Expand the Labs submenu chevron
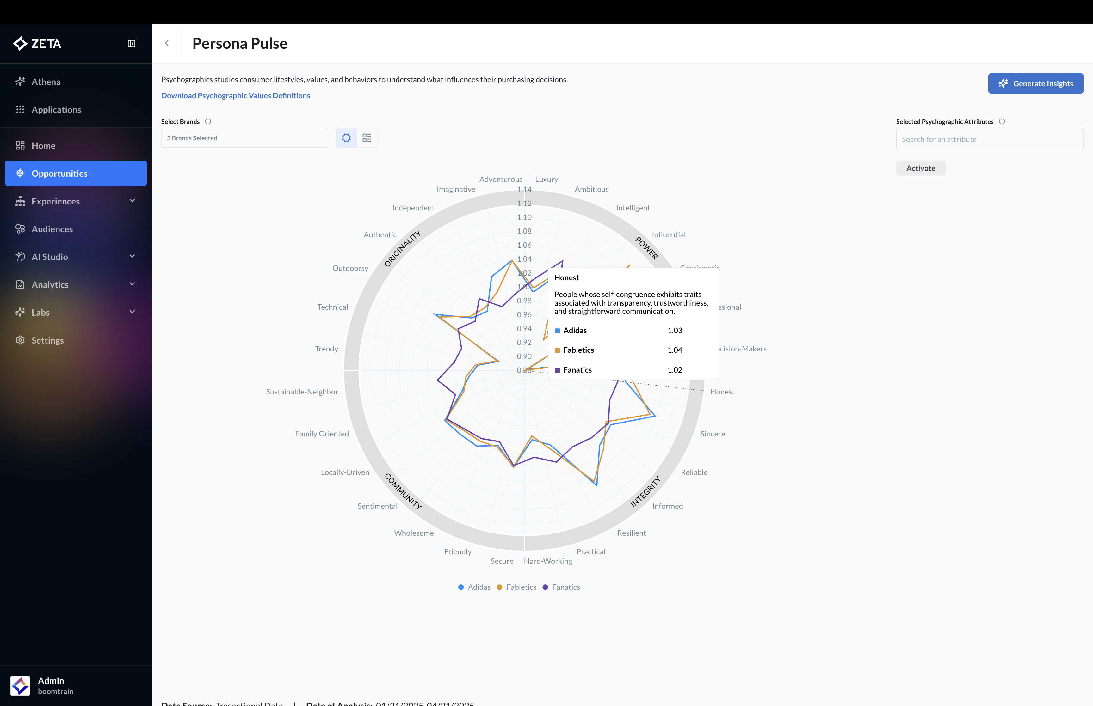 (132, 312)
